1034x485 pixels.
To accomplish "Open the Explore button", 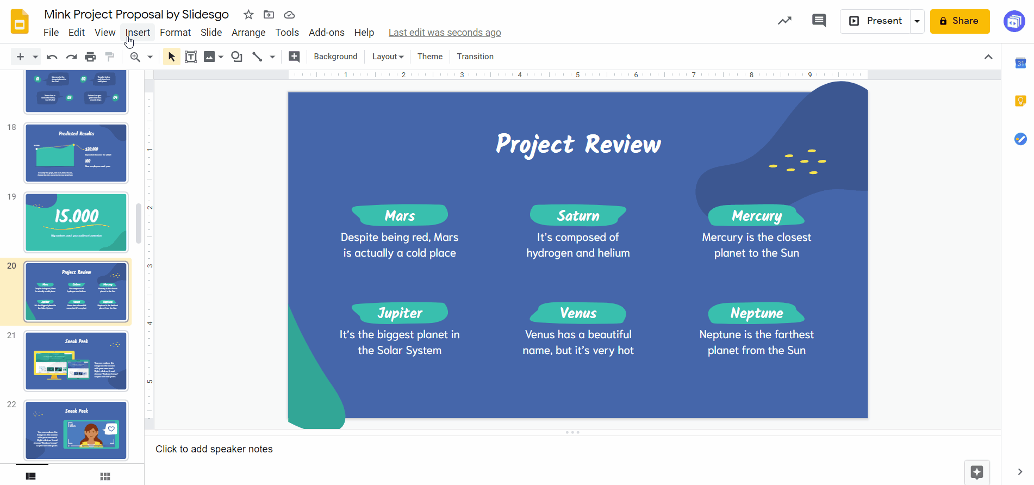I will point(977,472).
